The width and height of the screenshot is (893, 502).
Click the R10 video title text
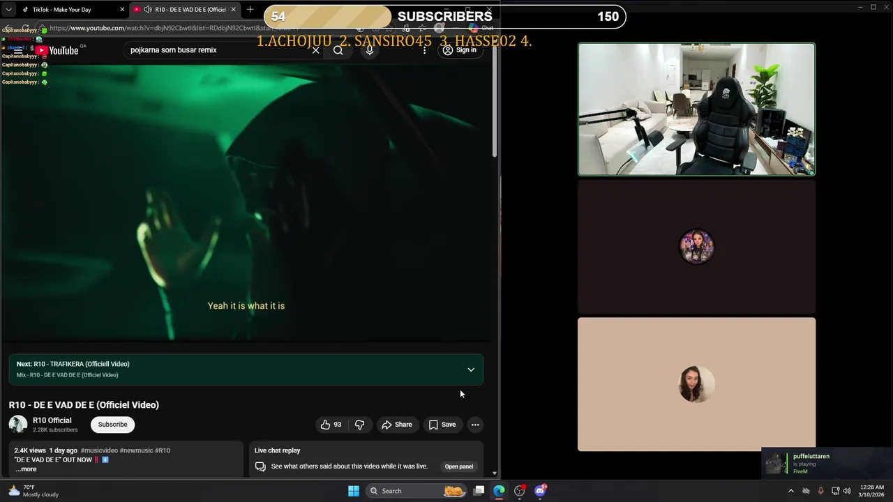(84, 405)
